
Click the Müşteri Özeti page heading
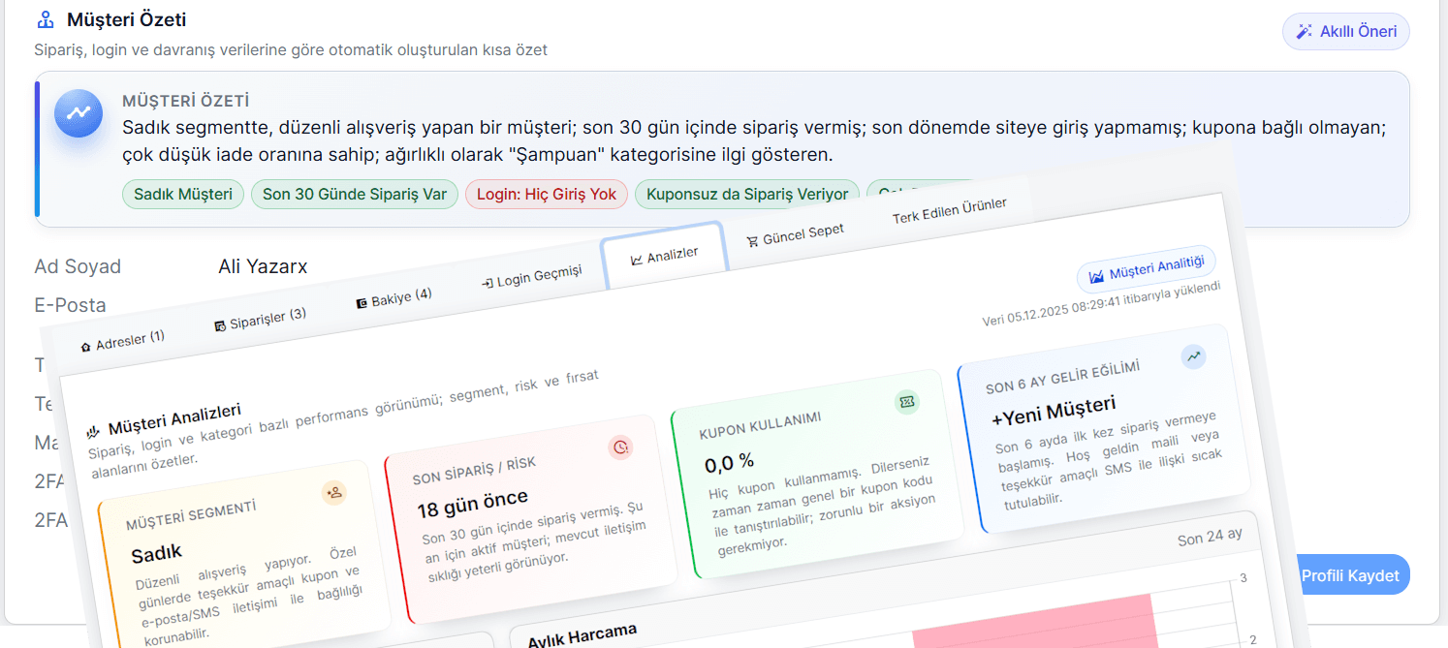pos(126,19)
